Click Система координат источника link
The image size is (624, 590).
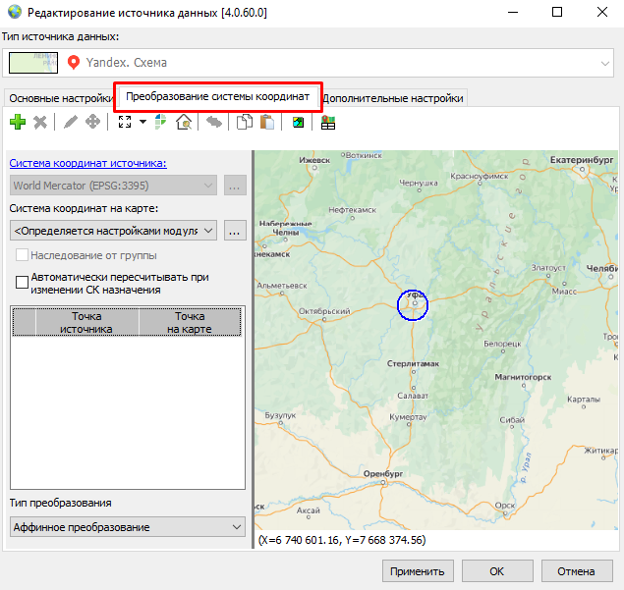pyautogui.click(x=87, y=163)
